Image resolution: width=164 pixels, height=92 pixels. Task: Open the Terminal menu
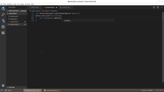click(27, 4)
